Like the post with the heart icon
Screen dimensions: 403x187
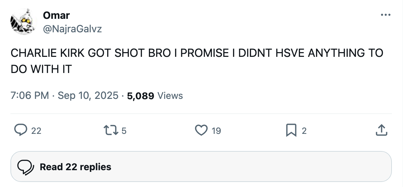[x=201, y=130]
